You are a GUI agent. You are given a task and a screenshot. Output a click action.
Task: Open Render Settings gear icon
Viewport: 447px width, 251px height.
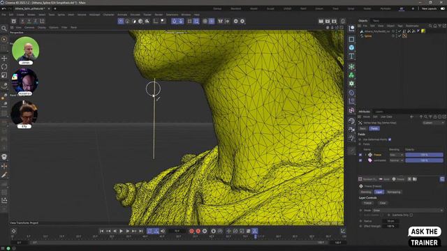(343, 21)
